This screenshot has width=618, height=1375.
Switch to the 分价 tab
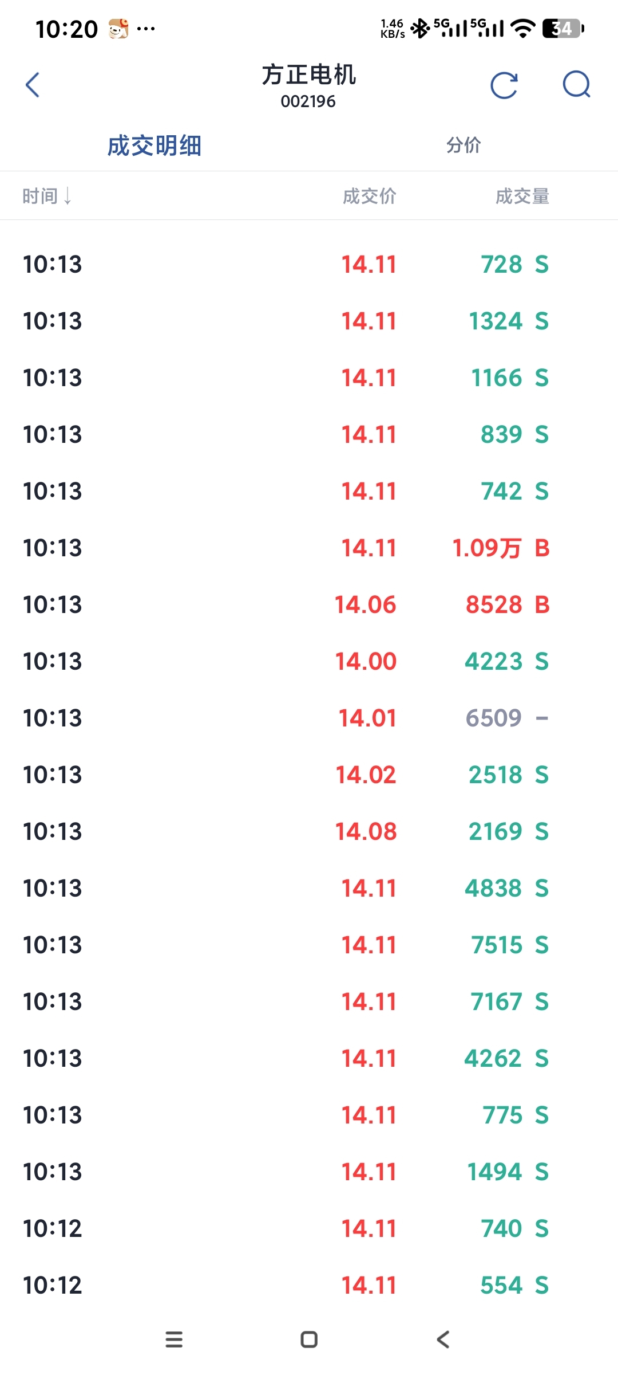point(463,146)
